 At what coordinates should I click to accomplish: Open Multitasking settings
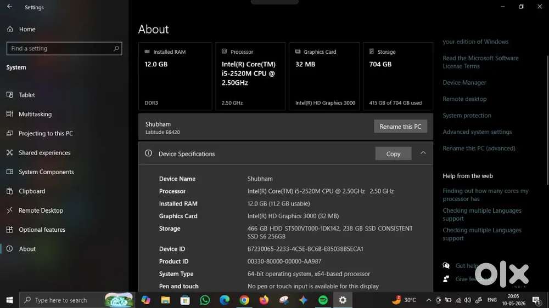click(29, 115)
